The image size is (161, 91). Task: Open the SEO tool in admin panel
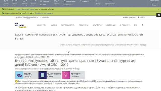pyautogui.click(x=43, y=5)
